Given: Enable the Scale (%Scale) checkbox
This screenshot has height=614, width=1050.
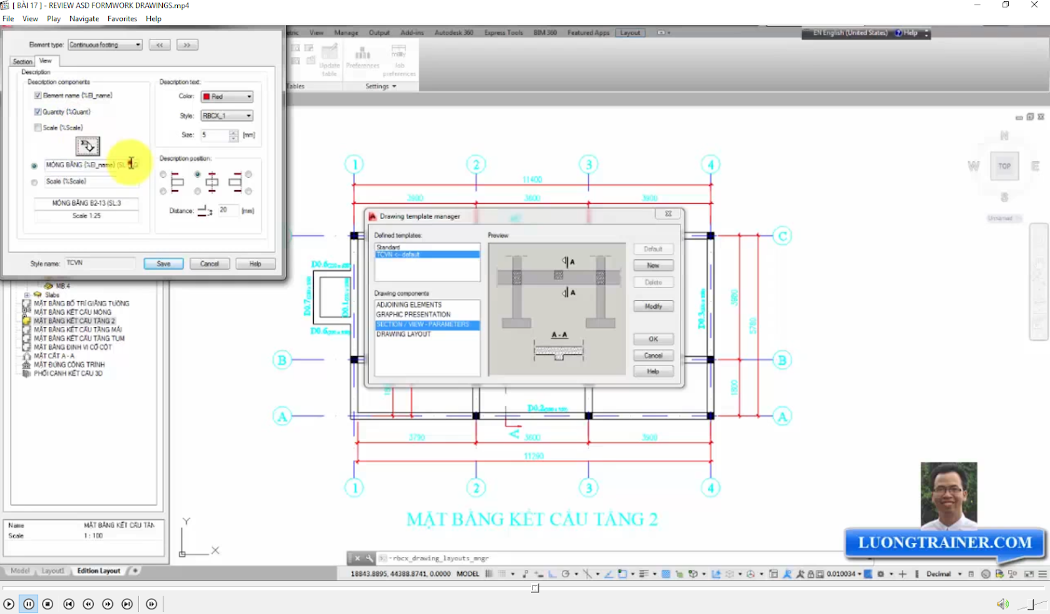Looking at the screenshot, I should point(37,127).
